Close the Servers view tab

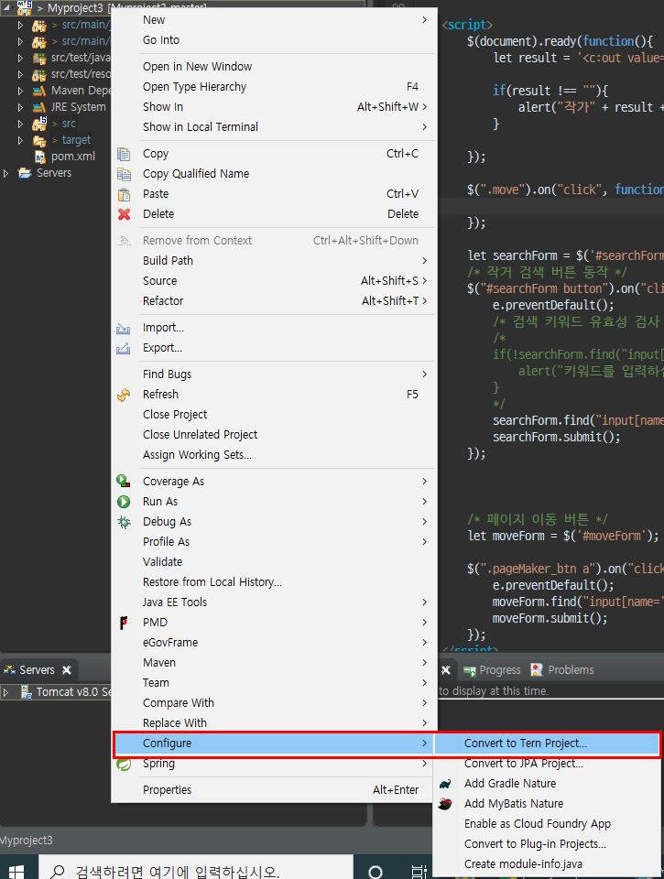coord(67,670)
